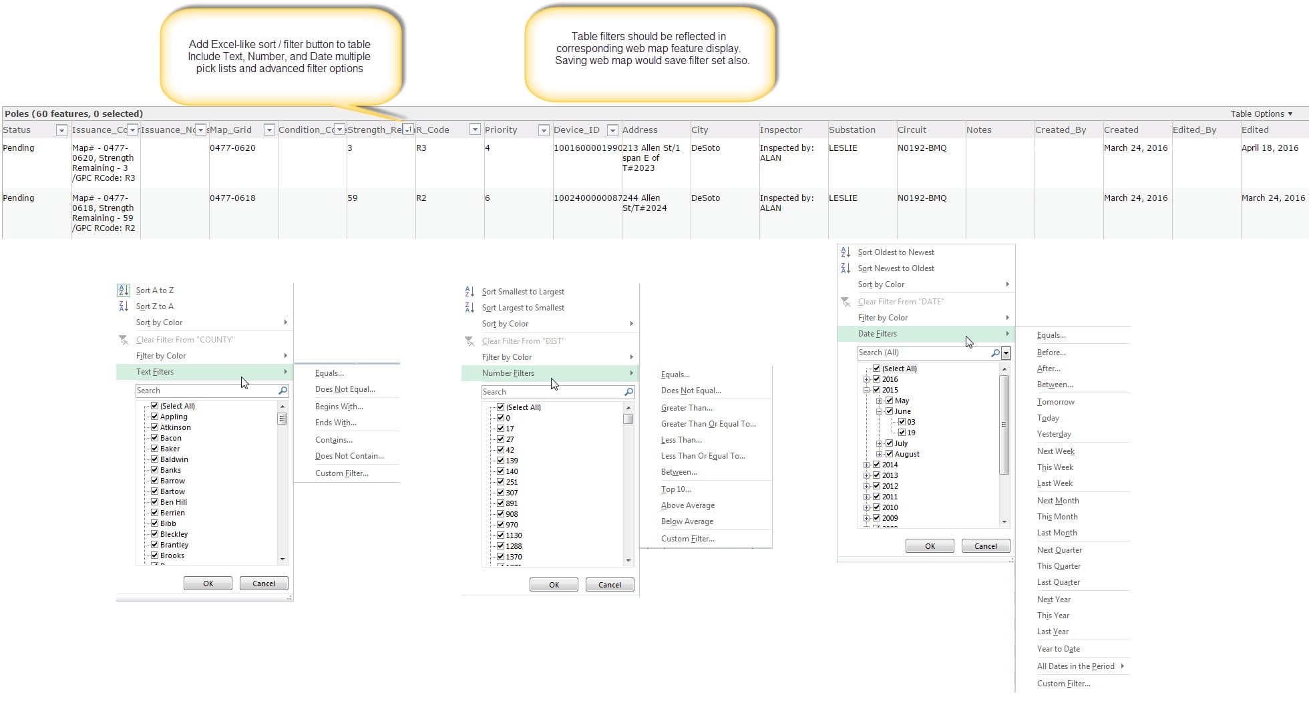The height and width of the screenshot is (701, 1309).
Task: Click Cancel in number filter panel
Action: point(610,585)
